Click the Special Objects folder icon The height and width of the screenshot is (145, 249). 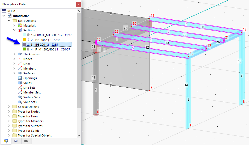click(x=15, y=106)
